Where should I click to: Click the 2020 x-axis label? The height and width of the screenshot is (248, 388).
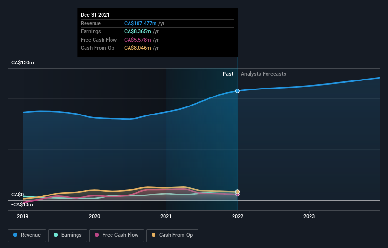pos(95,217)
